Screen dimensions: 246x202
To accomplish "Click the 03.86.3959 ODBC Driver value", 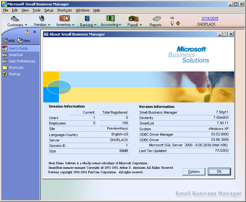I will (x=220, y=140).
